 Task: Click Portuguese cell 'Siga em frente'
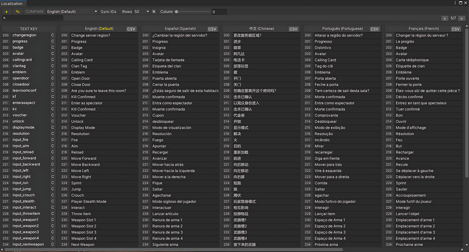(x=347, y=158)
